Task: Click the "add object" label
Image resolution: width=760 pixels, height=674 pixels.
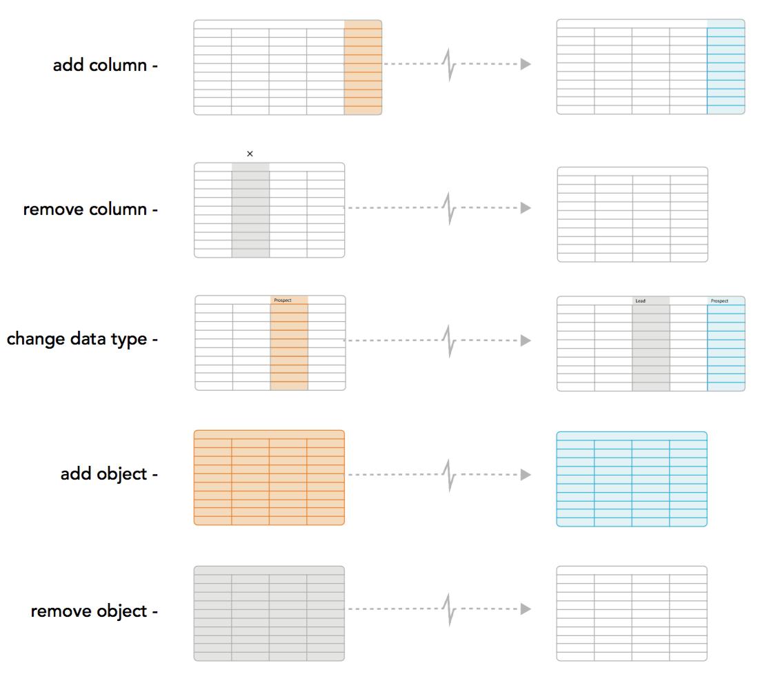Action: (103, 474)
